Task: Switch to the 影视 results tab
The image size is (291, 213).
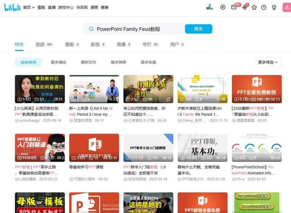Action: (98, 45)
